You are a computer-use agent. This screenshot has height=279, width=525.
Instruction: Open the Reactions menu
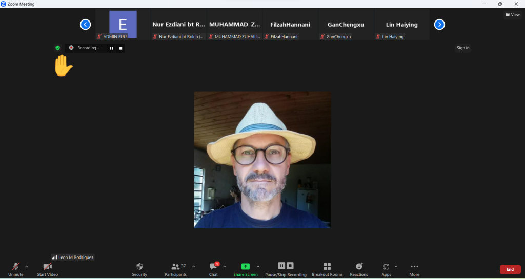point(359,267)
